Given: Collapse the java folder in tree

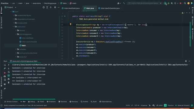Looking at the screenshot, I should tap(11, 12).
